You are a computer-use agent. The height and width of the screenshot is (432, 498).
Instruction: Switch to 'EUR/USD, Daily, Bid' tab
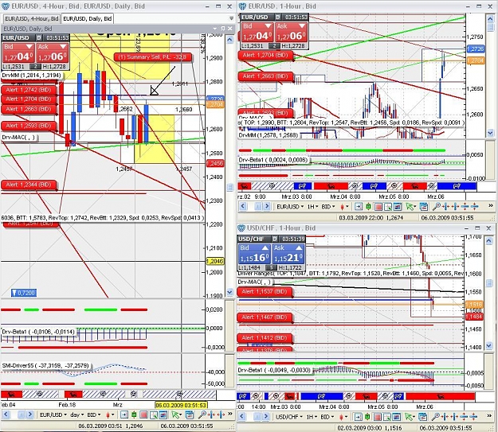click(88, 19)
